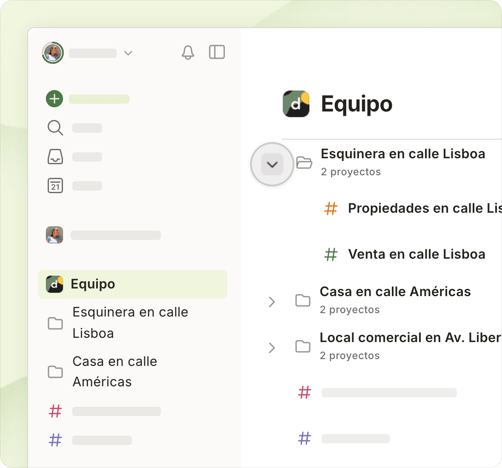Screen dimensions: 502x468
Task: Open Esquinera en calle Lisboa sidebar folder
Action: pyautogui.click(x=130, y=322)
